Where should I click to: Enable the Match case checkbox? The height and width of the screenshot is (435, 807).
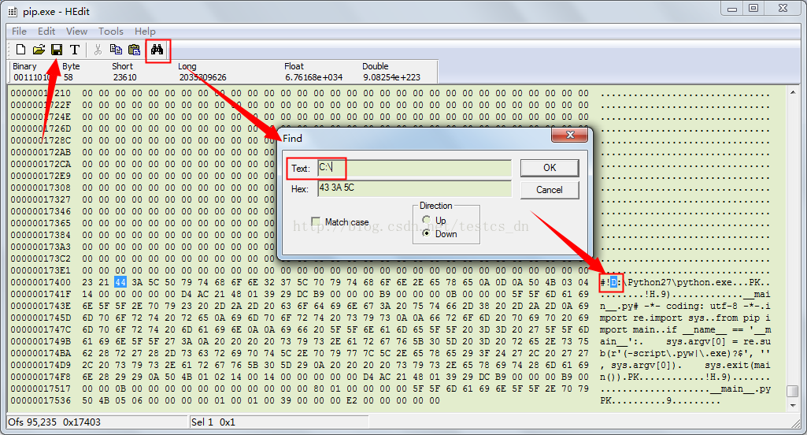[x=317, y=222]
